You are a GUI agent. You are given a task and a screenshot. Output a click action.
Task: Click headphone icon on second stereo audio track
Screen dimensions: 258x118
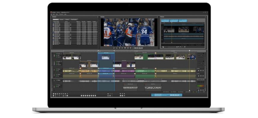tap(203, 76)
